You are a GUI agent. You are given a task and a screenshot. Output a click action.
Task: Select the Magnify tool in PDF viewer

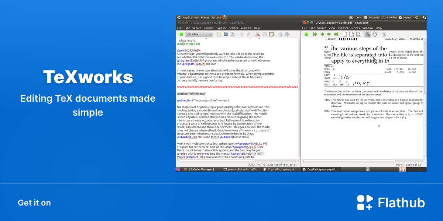(x=368, y=34)
